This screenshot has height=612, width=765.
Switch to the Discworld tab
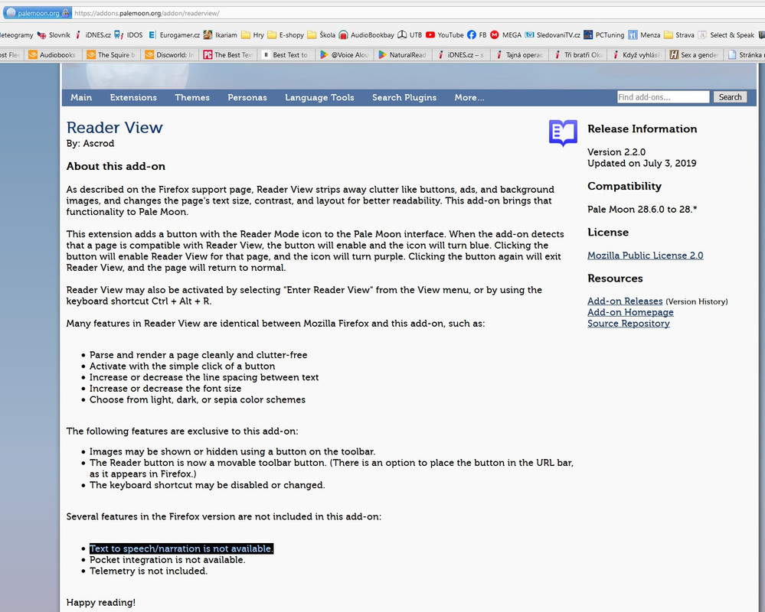(x=169, y=54)
